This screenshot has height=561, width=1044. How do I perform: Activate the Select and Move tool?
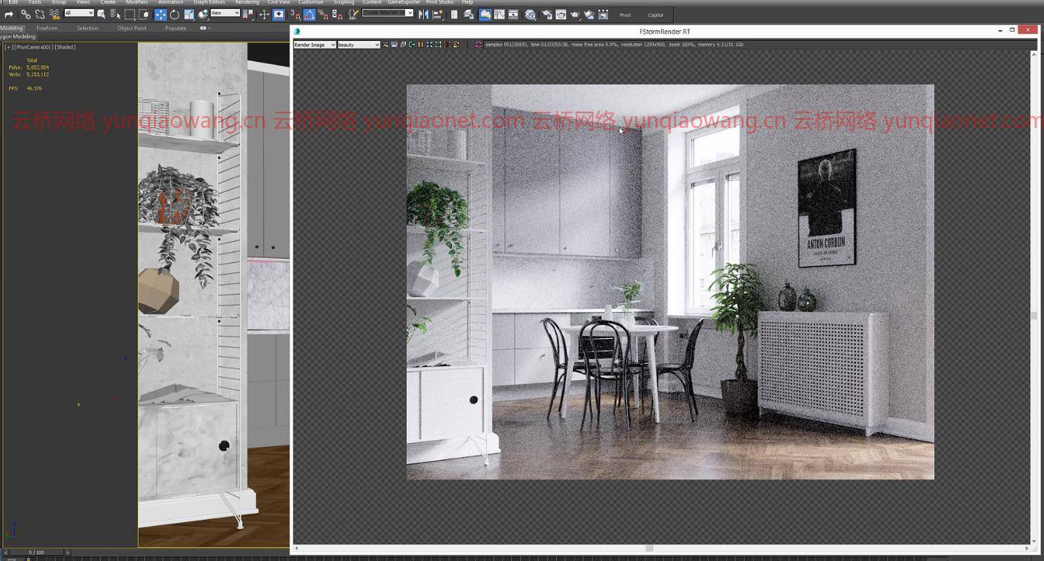tap(161, 14)
